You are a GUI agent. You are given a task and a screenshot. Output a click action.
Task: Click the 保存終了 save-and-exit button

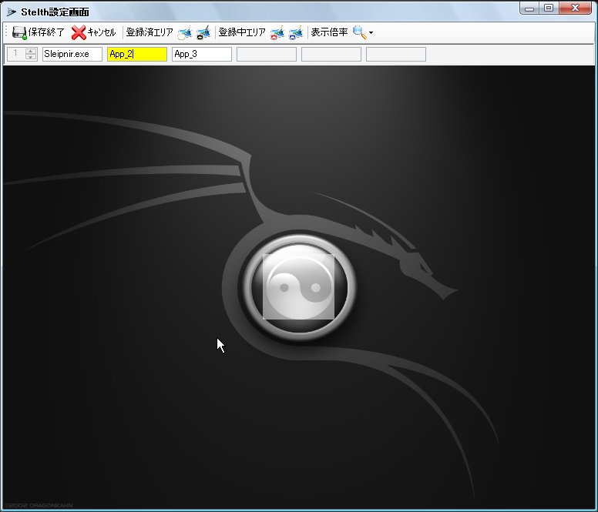38,33
